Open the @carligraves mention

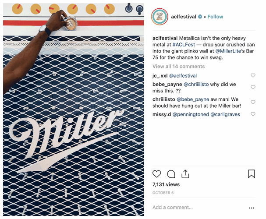click(x=225, y=114)
